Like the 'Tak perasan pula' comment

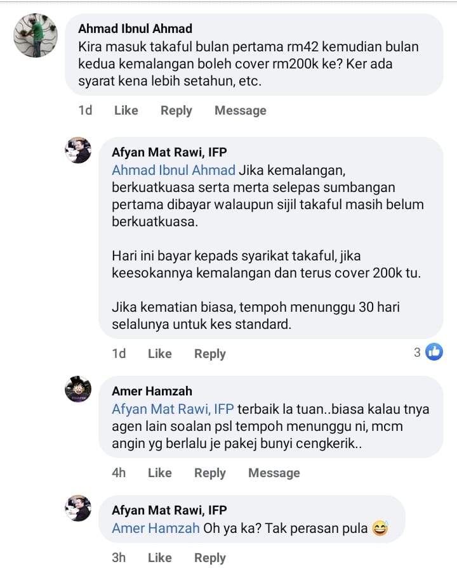point(160,557)
